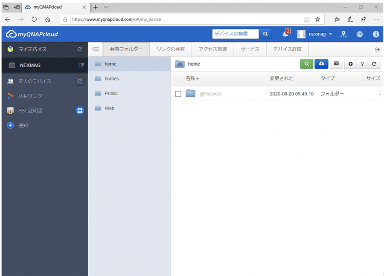Screen dimensions: 384x276
Task: Open the browser favorites hub icon
Action: 337,20
